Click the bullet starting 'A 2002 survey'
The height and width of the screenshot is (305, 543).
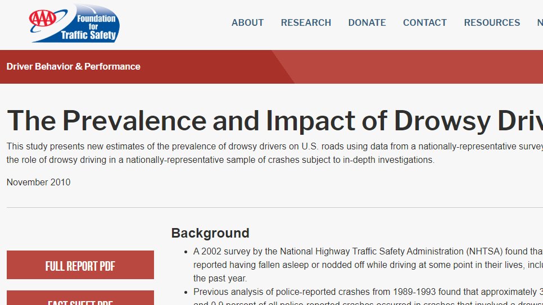pos(368,265)
